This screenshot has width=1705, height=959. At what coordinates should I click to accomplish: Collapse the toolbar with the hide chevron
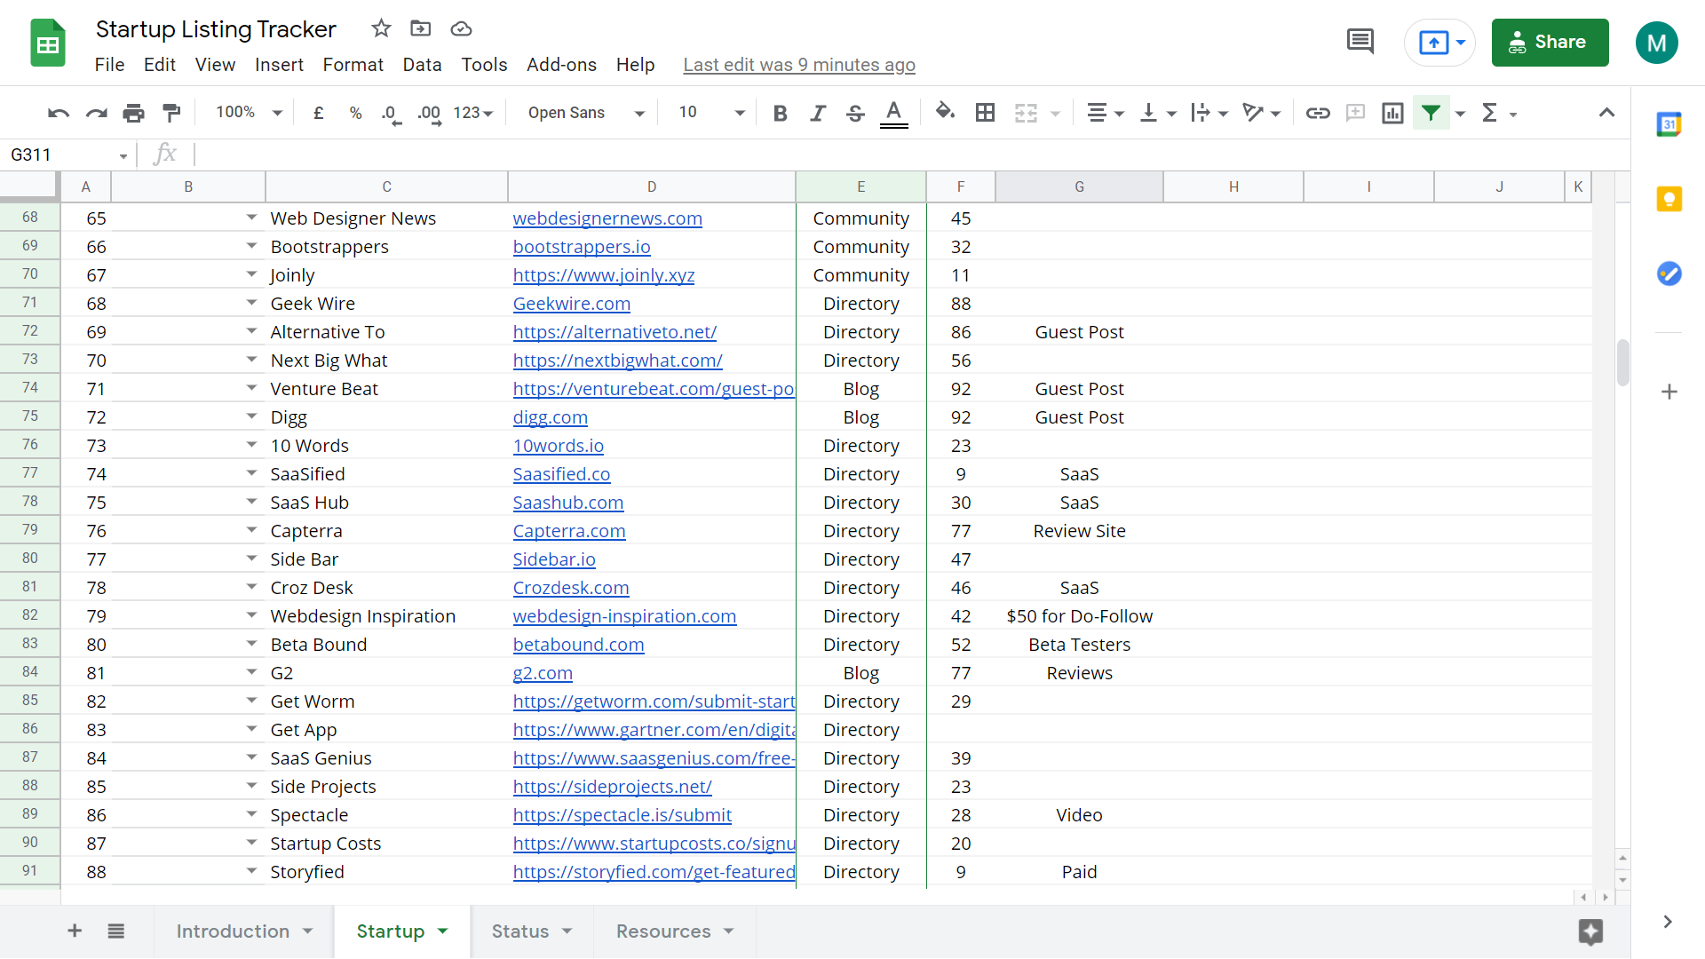click(1606, 113)
